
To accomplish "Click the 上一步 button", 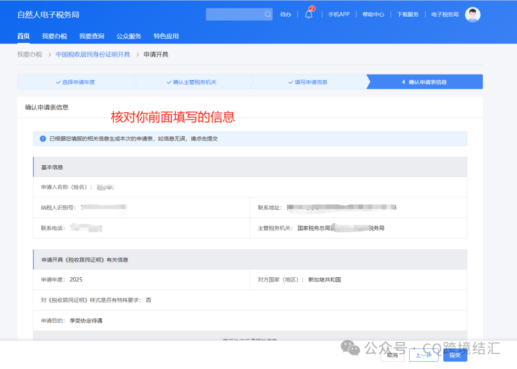I will coord(423,355).
